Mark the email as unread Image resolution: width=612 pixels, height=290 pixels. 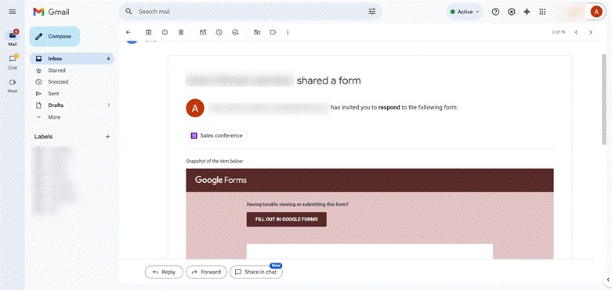click(203, 32)
